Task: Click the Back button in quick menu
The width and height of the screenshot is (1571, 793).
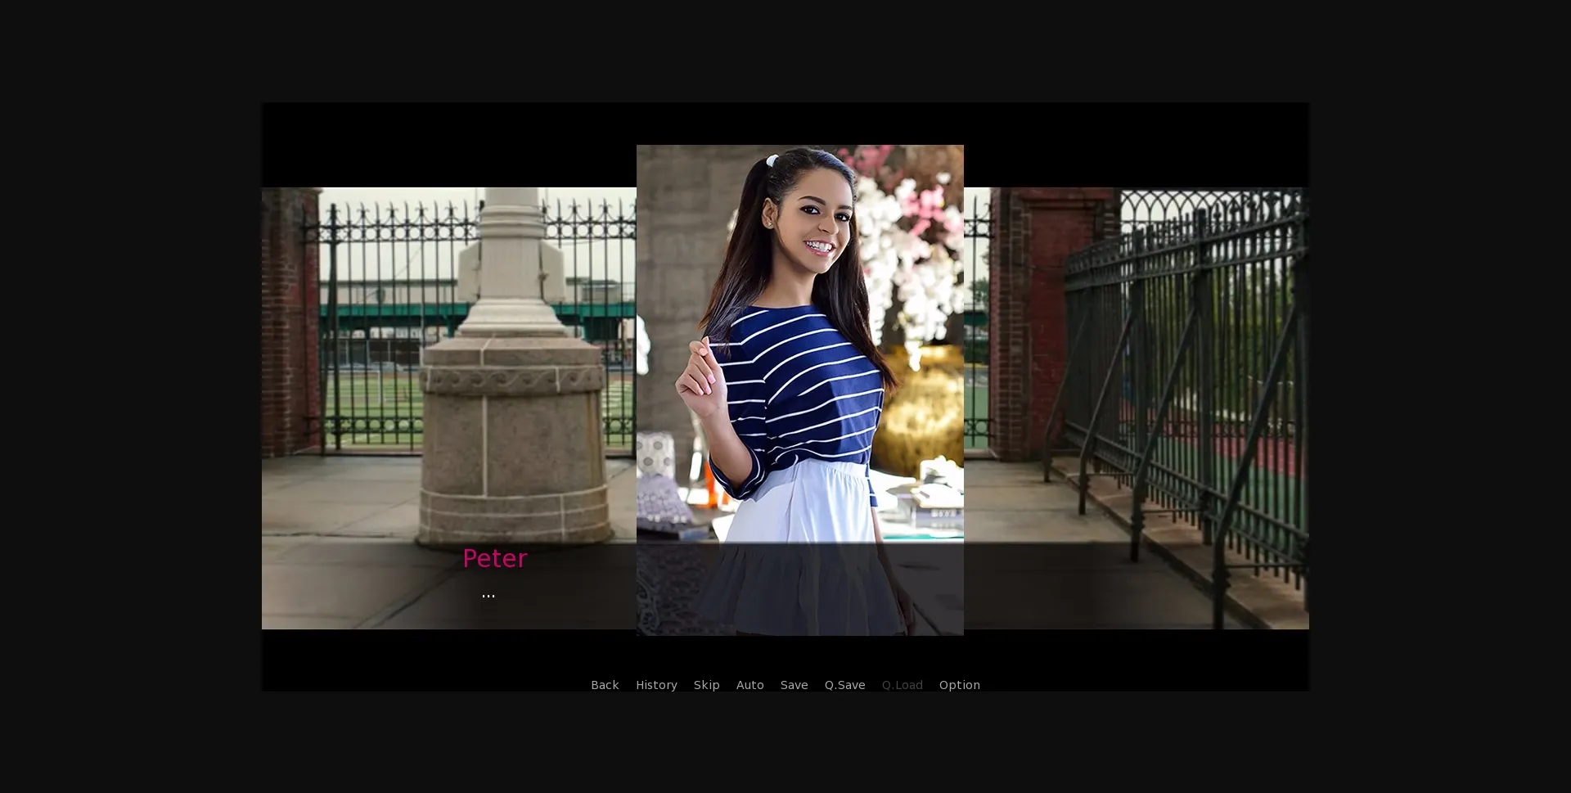Action: [605, 685]
